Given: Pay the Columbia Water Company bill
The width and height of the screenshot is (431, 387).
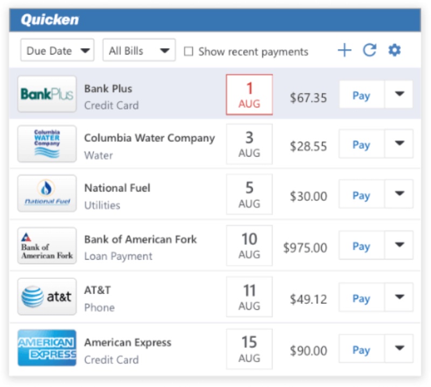Looking at the screenshot, I should 361,144.
